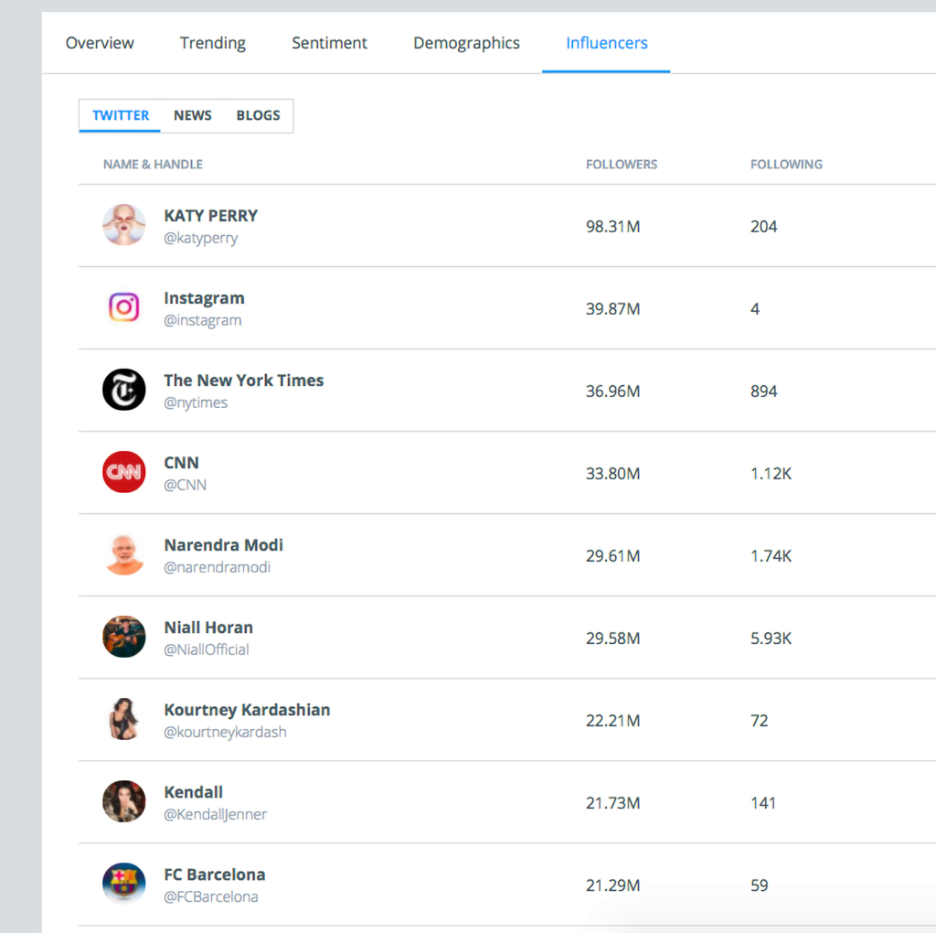Click Kendall's 141 following value

point(763,804)
